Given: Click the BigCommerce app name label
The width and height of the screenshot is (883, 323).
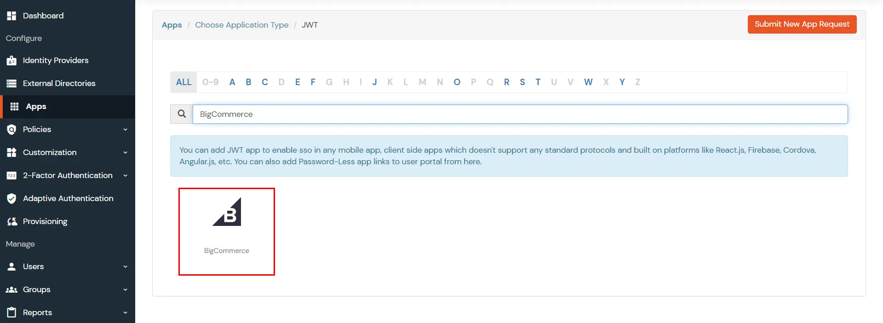Looking at the screenshot, I should (227, 251).
